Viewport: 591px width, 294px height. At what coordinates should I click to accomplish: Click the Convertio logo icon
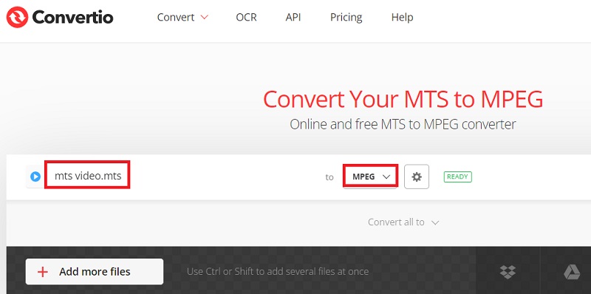[17, 17]
